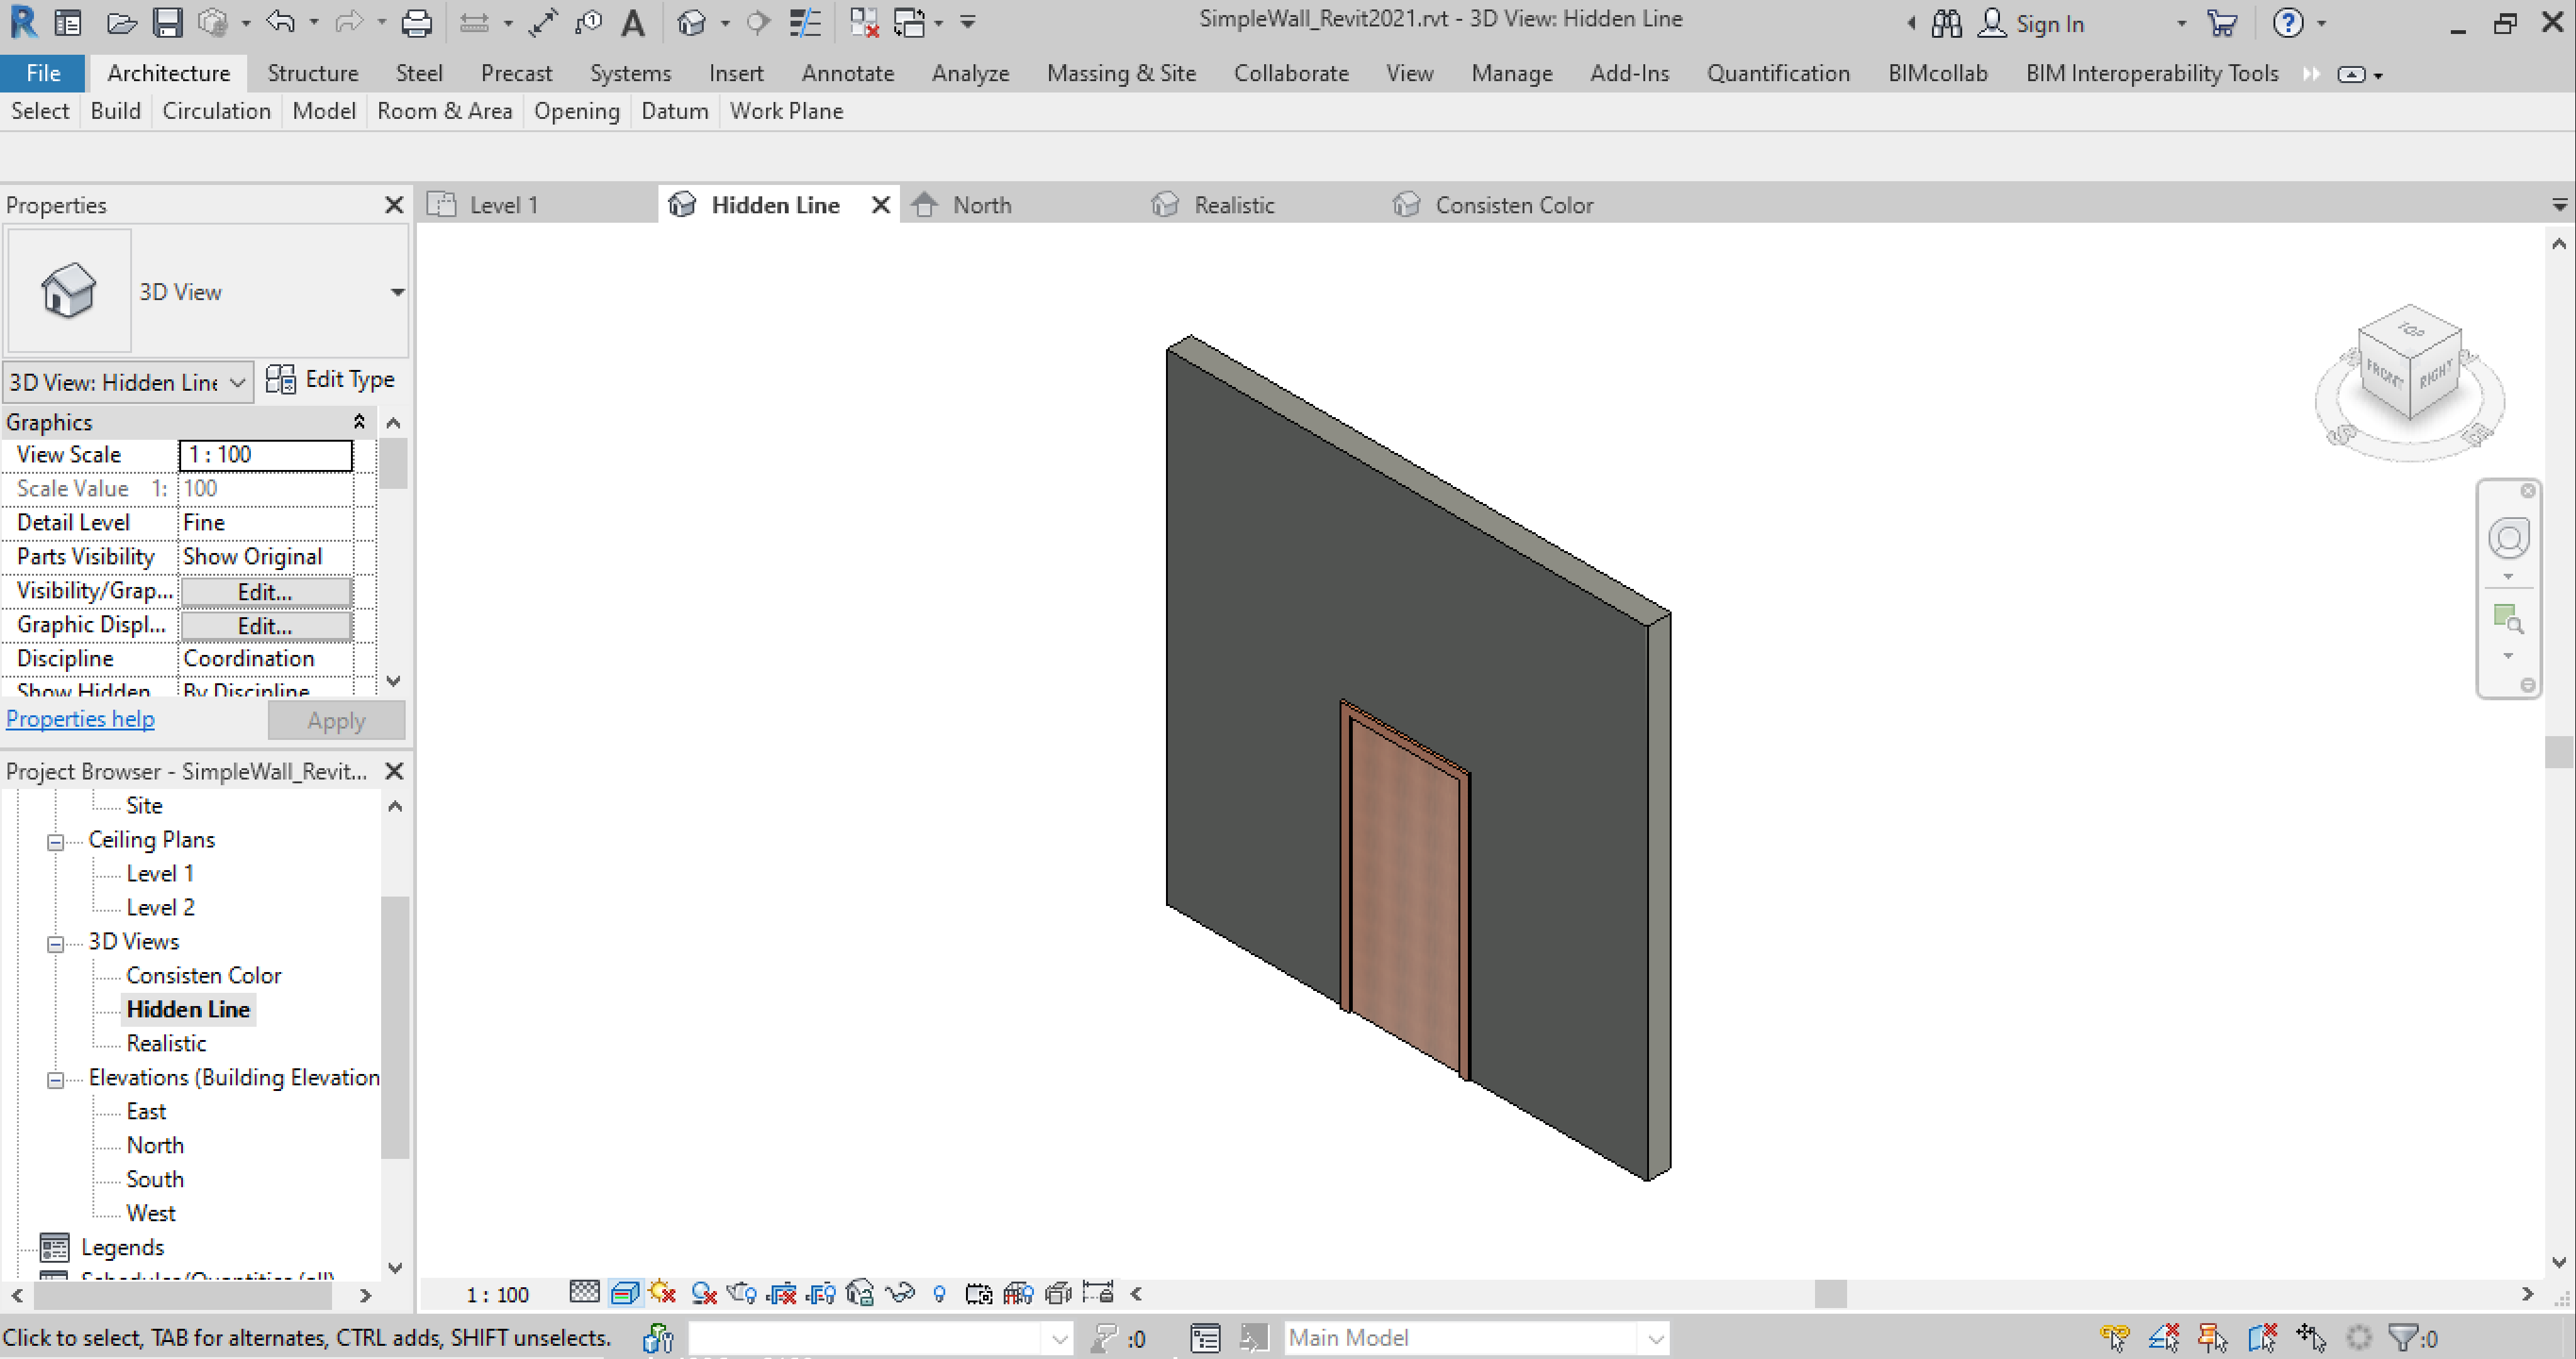Select the Aligned Dimension tool
The height and width of the screenshot is (1359, 2576).
543,22
